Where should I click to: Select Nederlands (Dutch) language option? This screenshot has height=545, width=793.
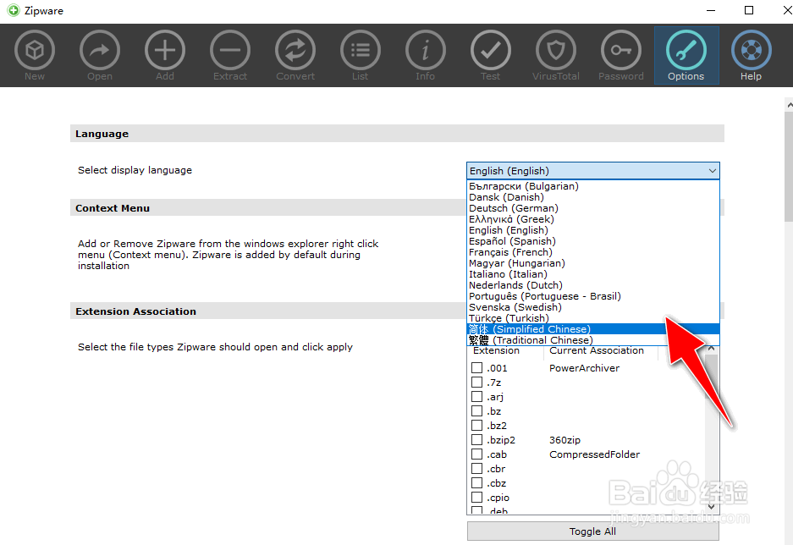click(592, 285)
